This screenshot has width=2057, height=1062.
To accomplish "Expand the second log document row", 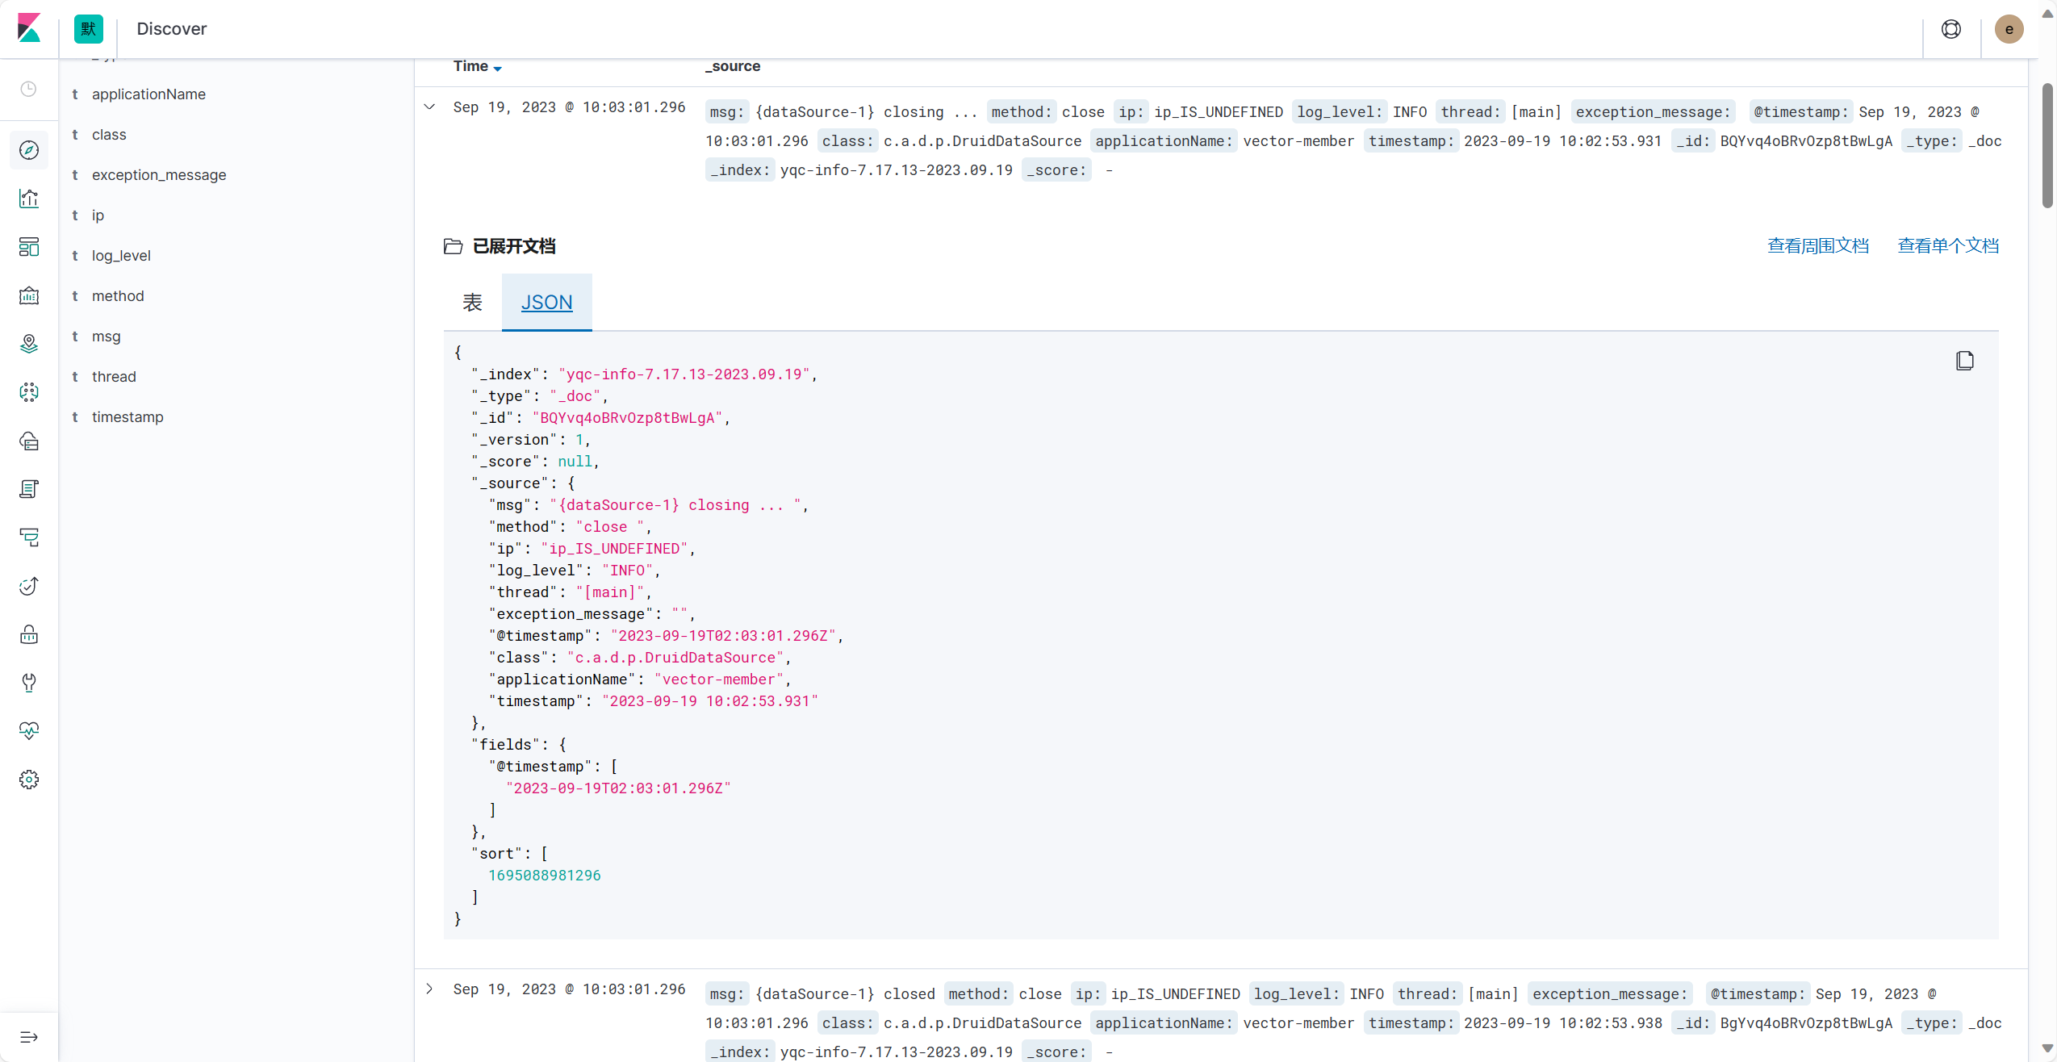I will 429,989.
